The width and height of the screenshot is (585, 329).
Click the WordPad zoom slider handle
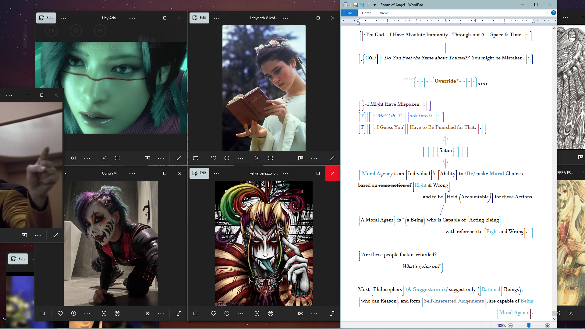[529, 325]
